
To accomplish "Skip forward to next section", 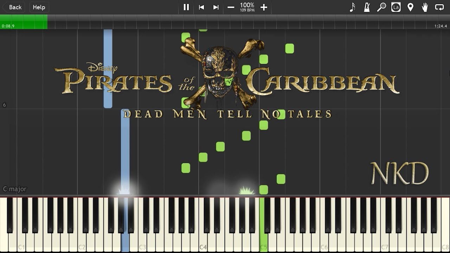I will [x=216, y=7].
